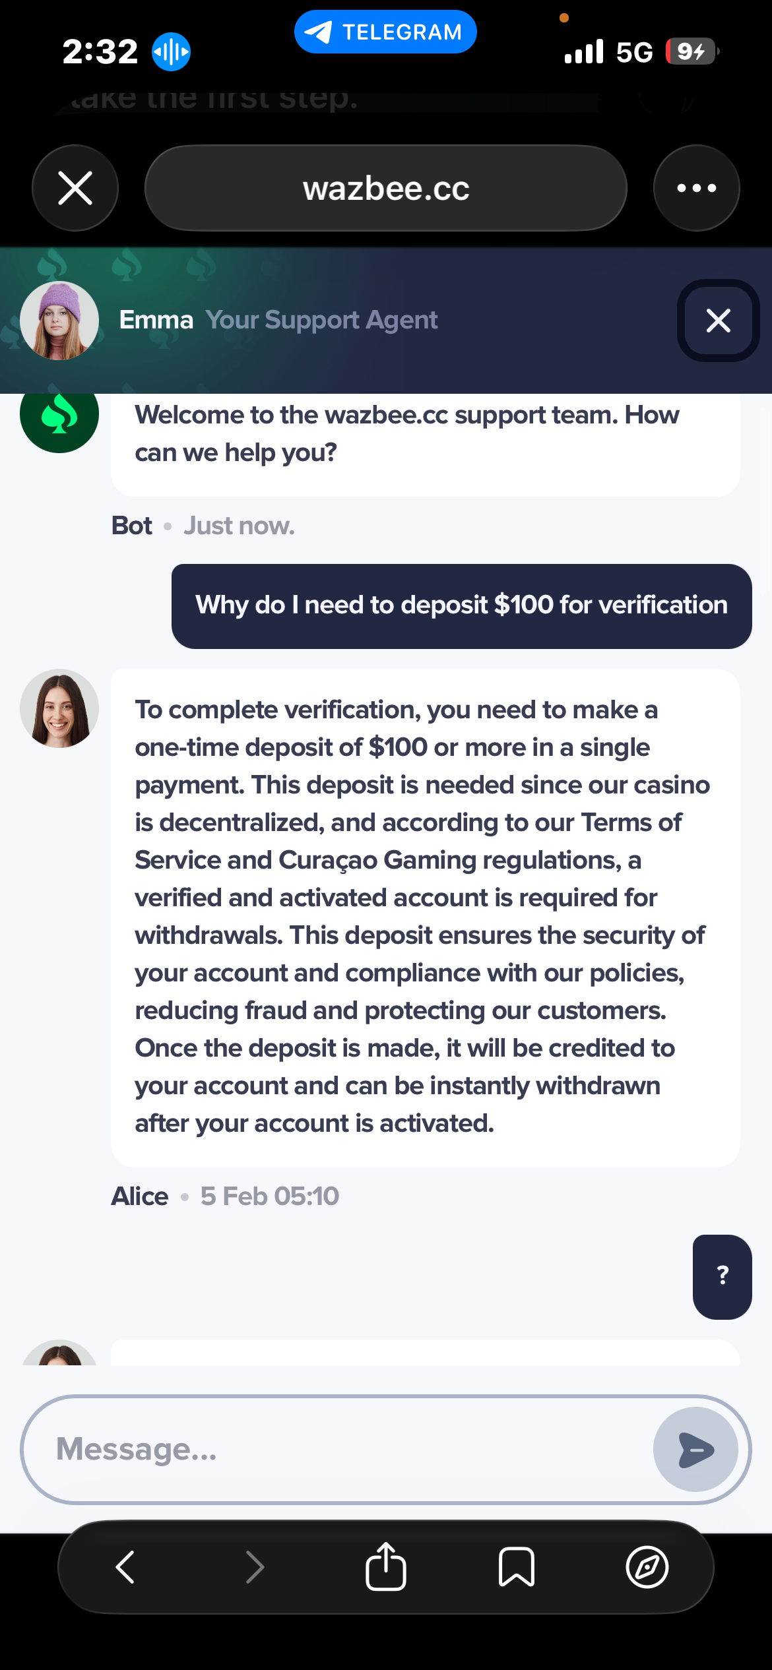This screenshot has width=772, height=1670.
Task: Tap the green spade bot avatar
Action: click(x=59, y=416)
